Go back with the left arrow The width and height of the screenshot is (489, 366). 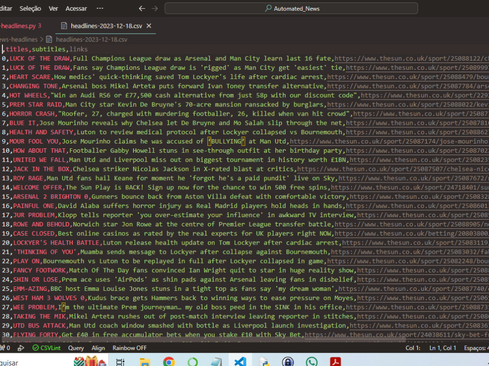click(142, 9)
